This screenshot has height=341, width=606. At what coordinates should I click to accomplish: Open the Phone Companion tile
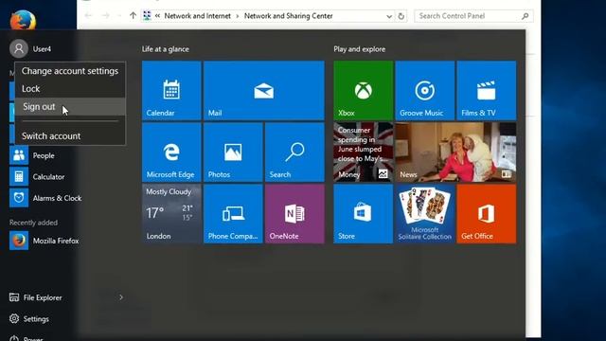pyautogui.click(x=233, y=213)
